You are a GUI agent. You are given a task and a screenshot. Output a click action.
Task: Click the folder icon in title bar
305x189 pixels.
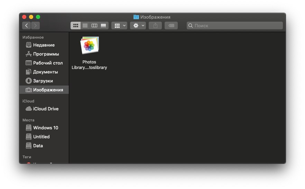tap(136, 17)
